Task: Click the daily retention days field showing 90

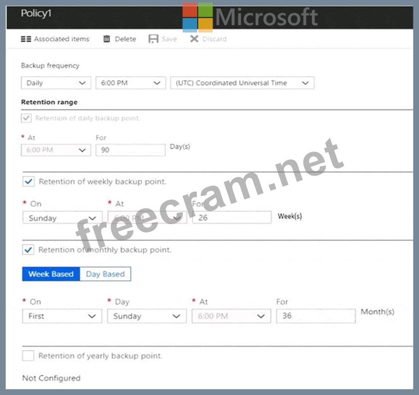Action: pyautogui.click(x=130, y=150)
